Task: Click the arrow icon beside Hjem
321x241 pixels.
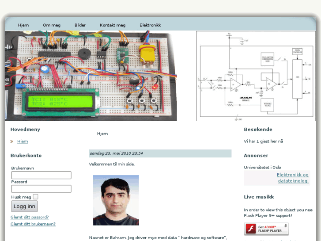Action: 12,142
